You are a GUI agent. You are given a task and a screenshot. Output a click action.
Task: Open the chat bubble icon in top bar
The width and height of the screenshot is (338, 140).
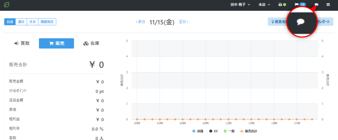pos(317,5)
